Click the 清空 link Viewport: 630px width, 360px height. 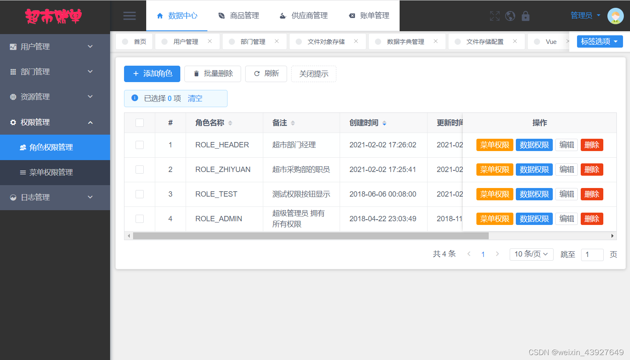pos(195,99)
